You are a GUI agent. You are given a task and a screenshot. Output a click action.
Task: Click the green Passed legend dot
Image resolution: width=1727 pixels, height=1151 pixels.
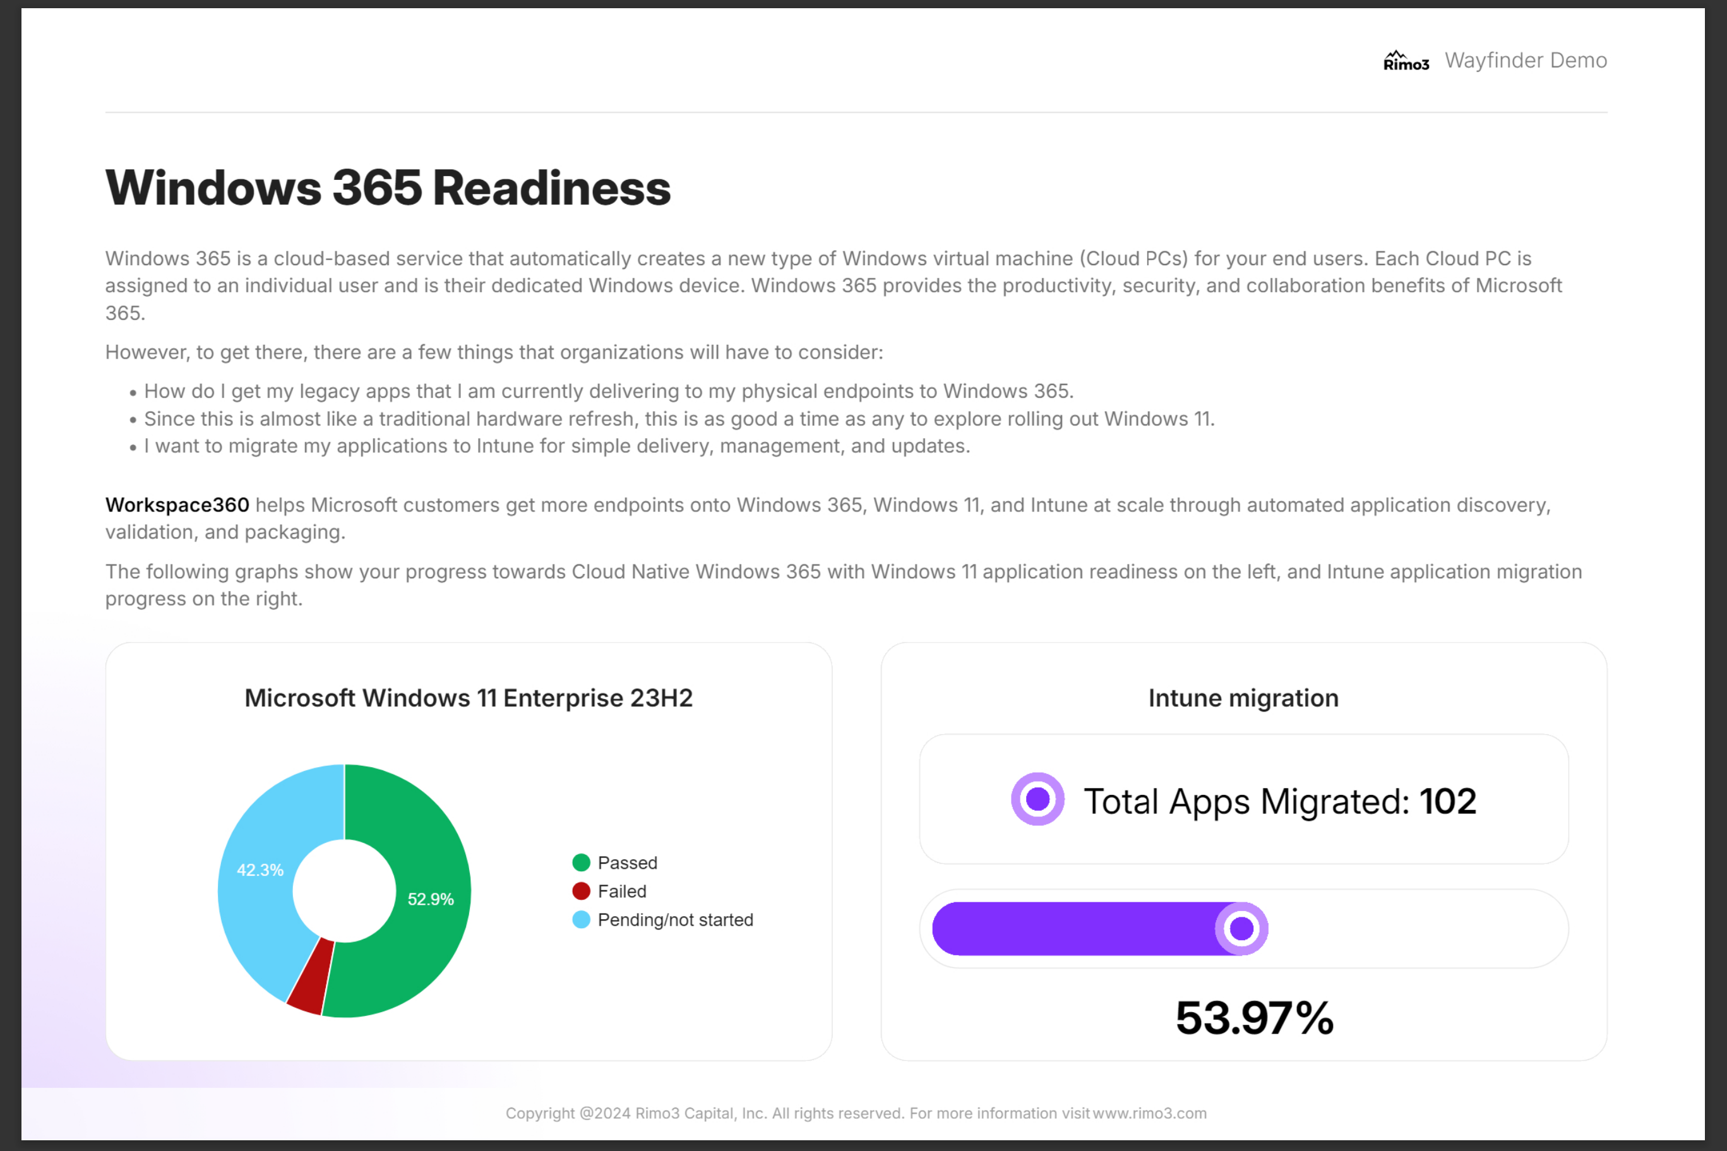[x=580, y=862]
